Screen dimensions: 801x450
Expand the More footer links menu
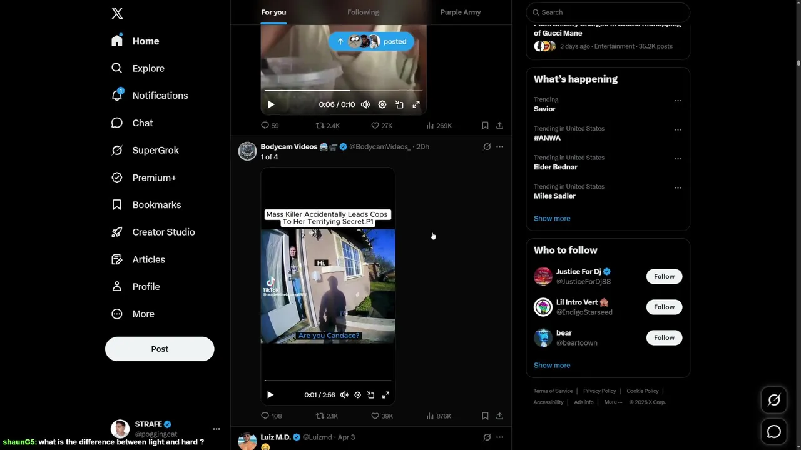pyautogui.click(x=613, y=402)
